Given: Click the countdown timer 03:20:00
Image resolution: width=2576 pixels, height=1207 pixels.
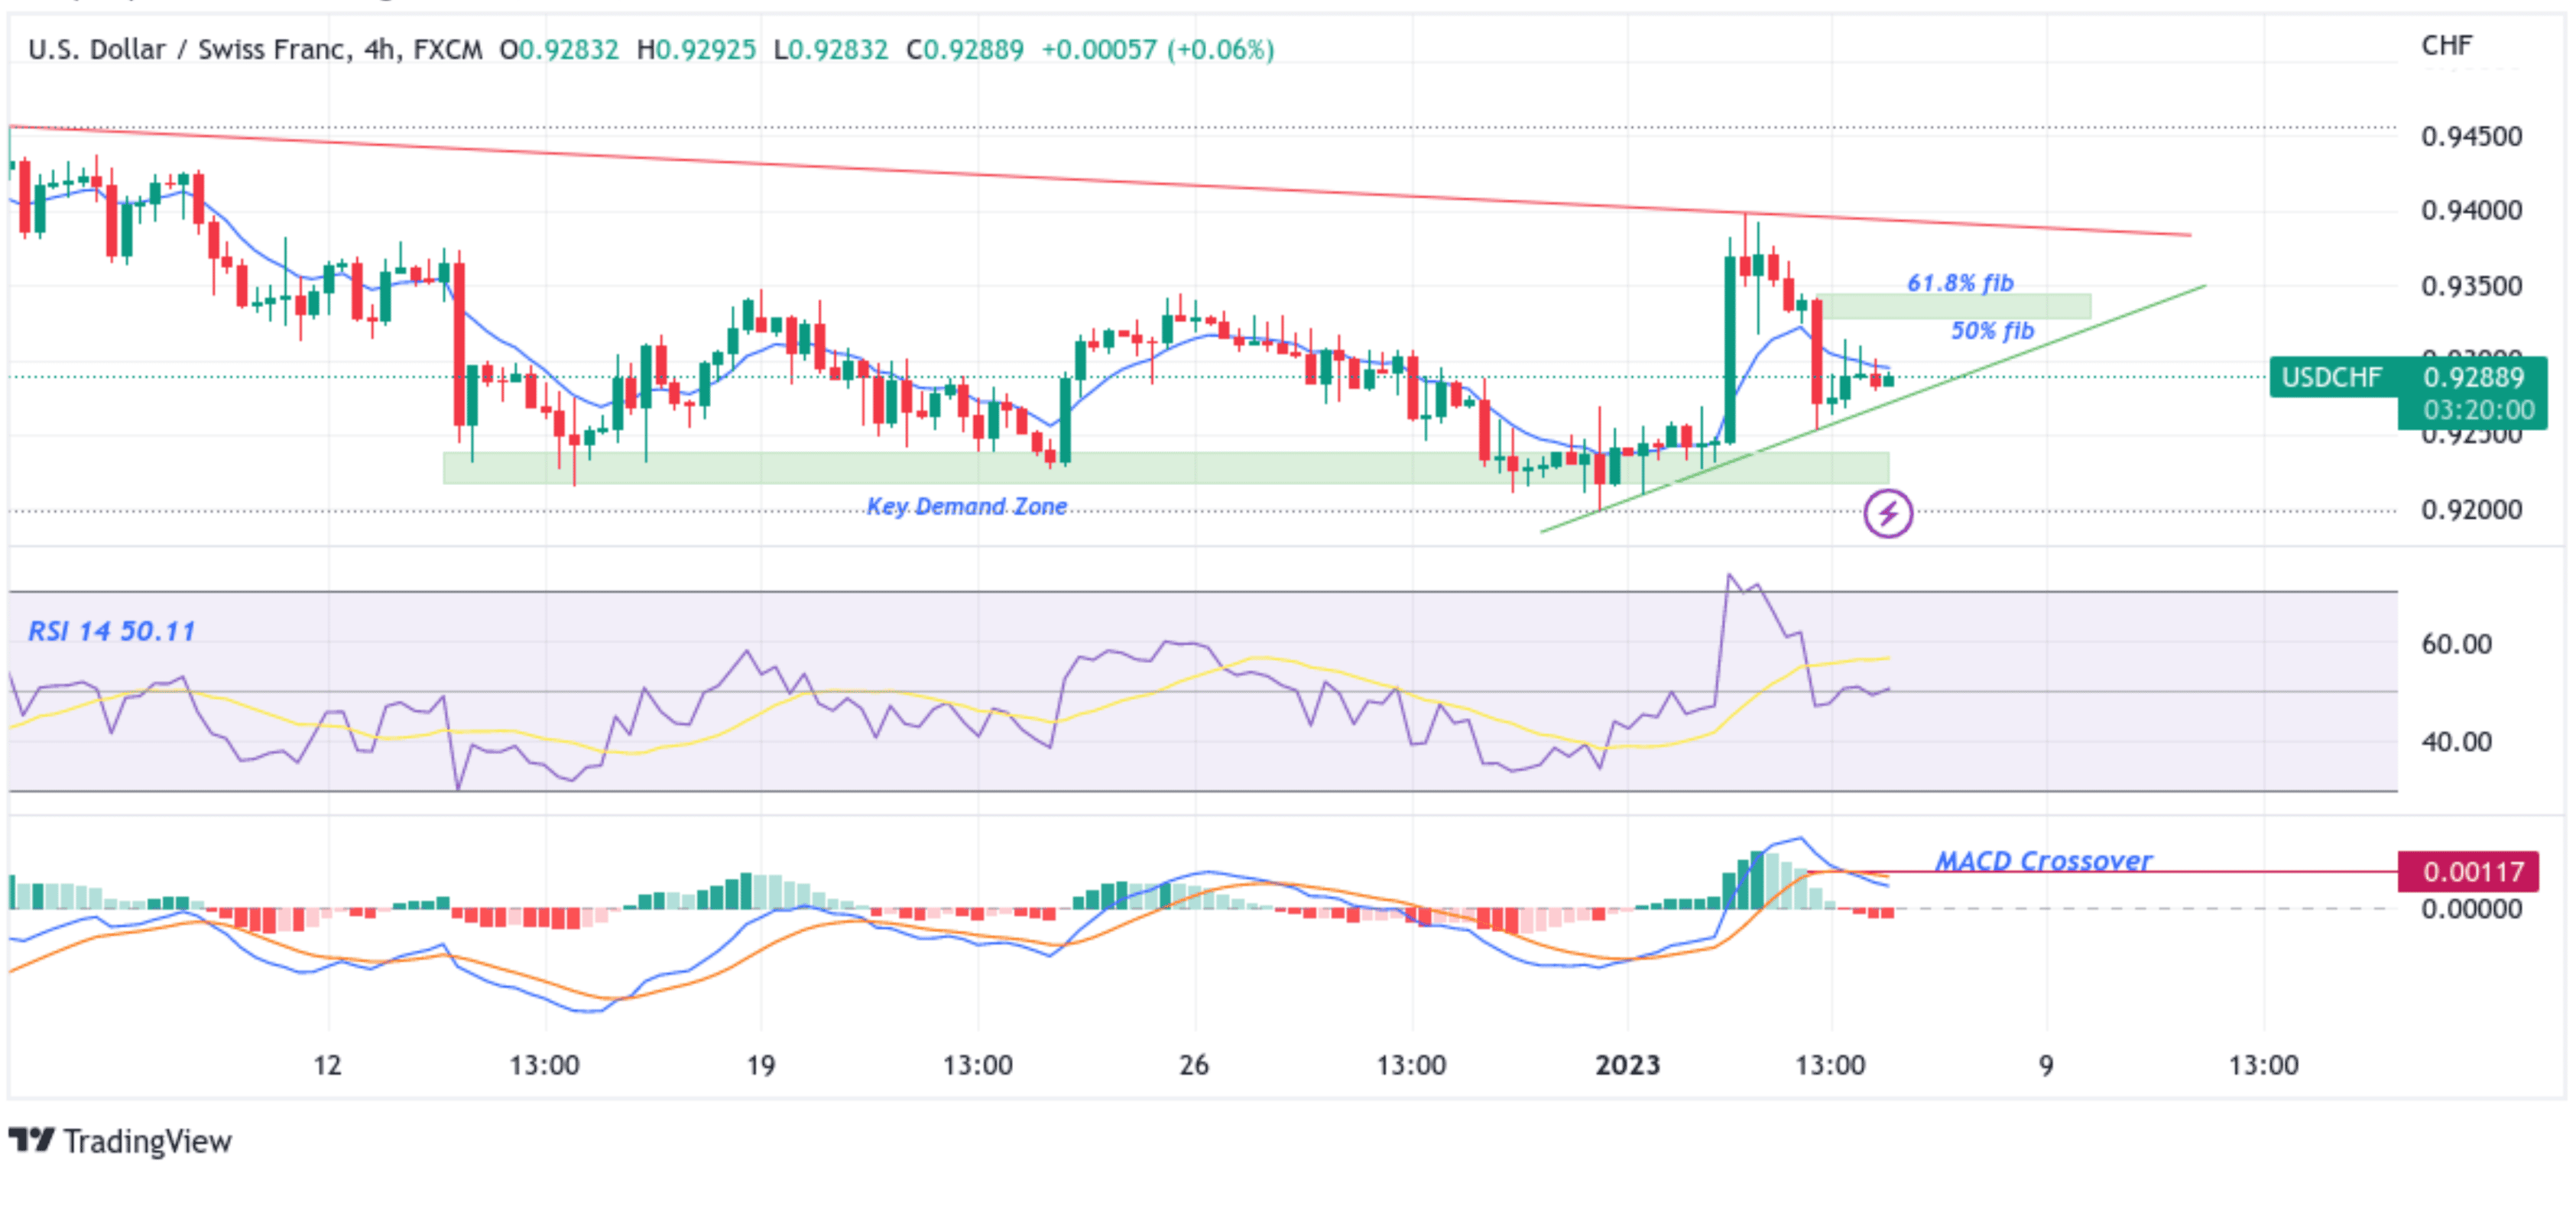Looking at the screenshot, I should coord(2478,409).
